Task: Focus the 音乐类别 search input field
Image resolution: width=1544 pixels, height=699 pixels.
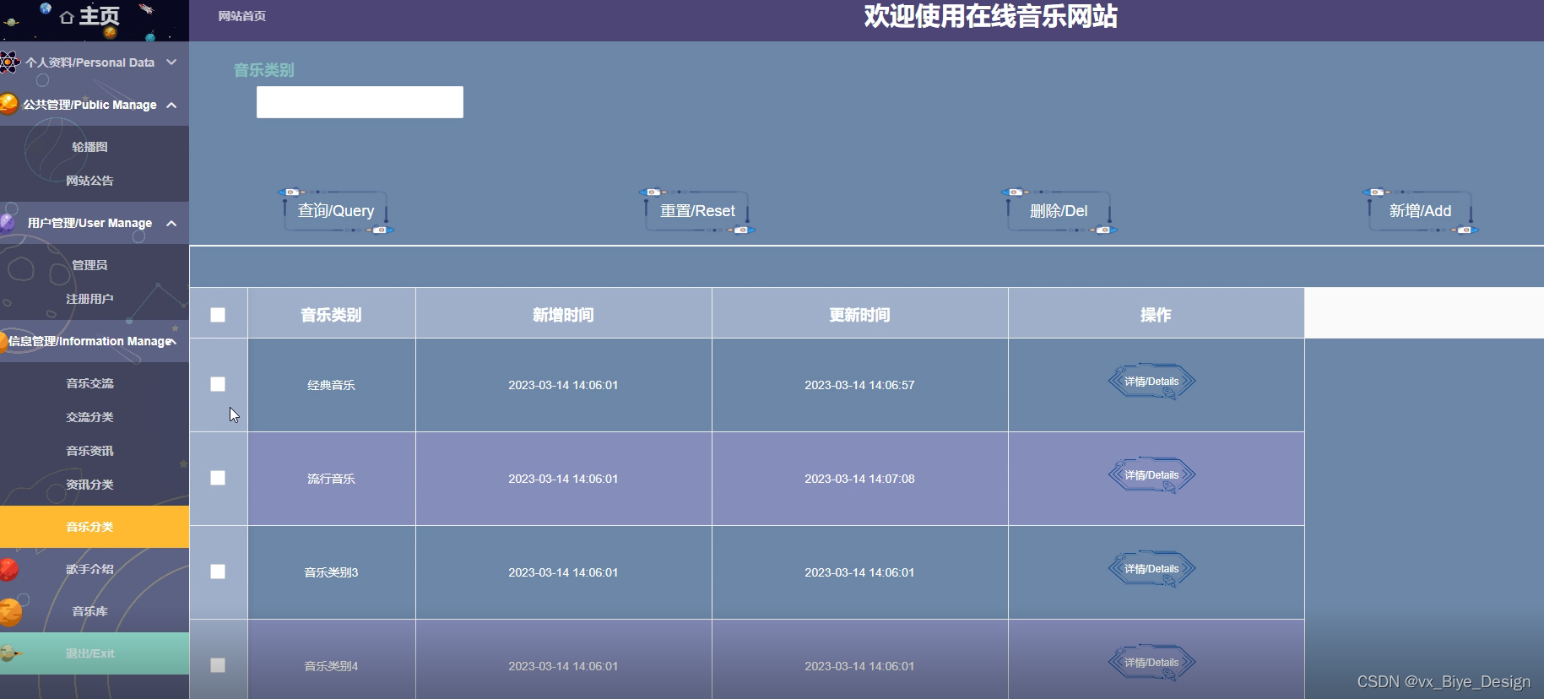Action: [360, 102]
